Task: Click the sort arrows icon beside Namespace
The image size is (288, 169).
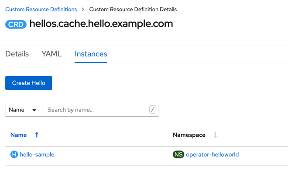Action: tap(215, 135)
